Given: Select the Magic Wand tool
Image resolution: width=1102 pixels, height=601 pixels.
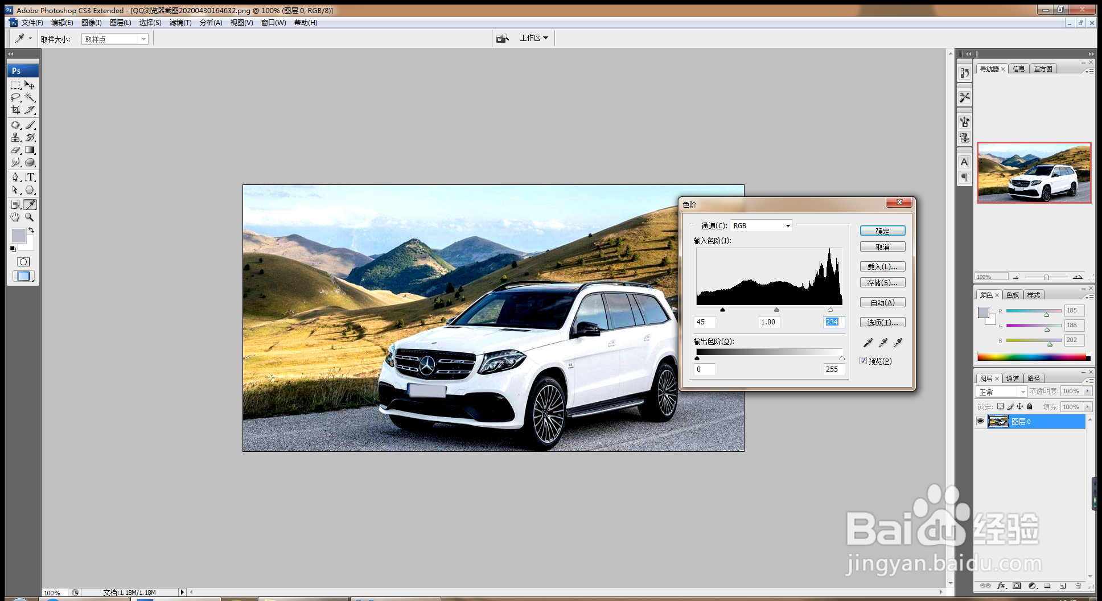Looking at the screenshot, I should 30,97.
